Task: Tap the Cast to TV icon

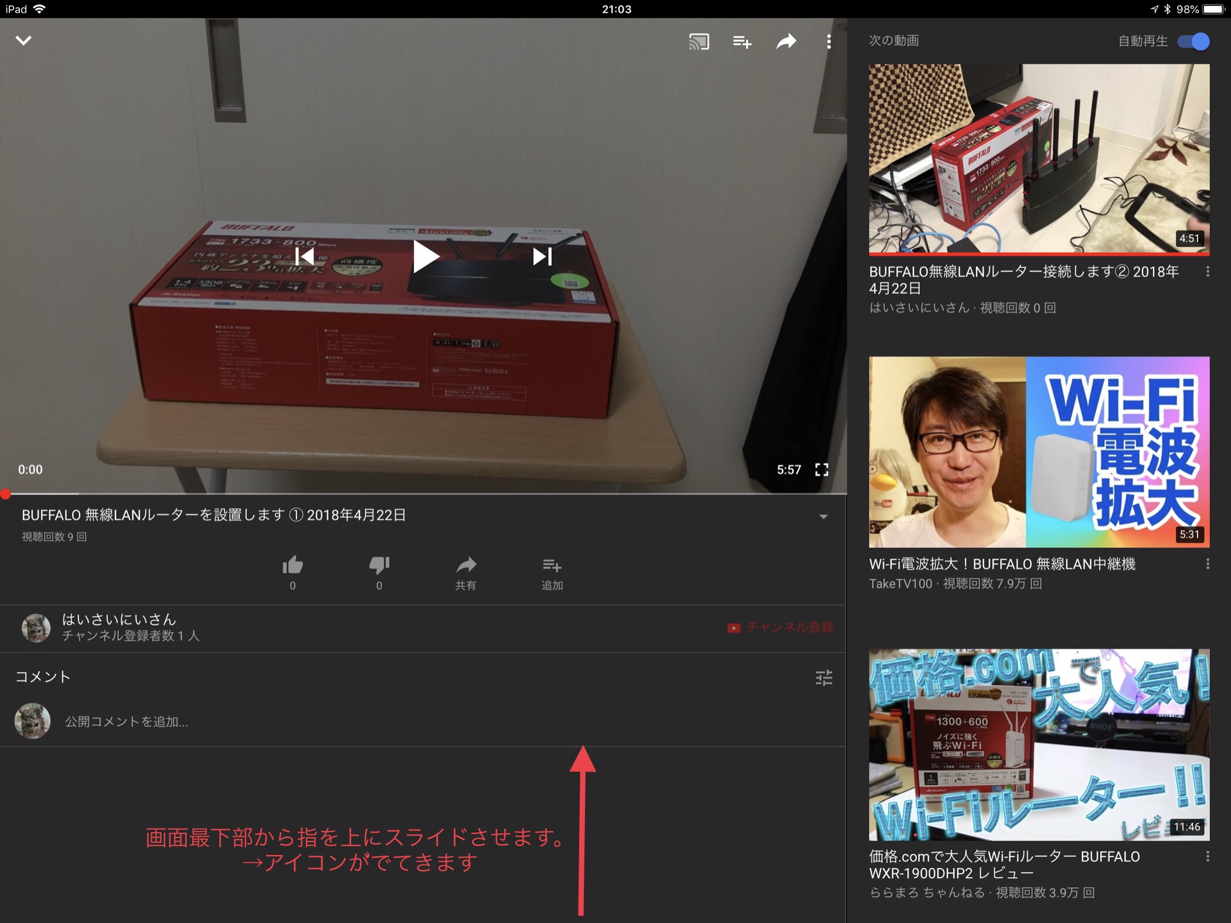Action: [x=699, y=42]
